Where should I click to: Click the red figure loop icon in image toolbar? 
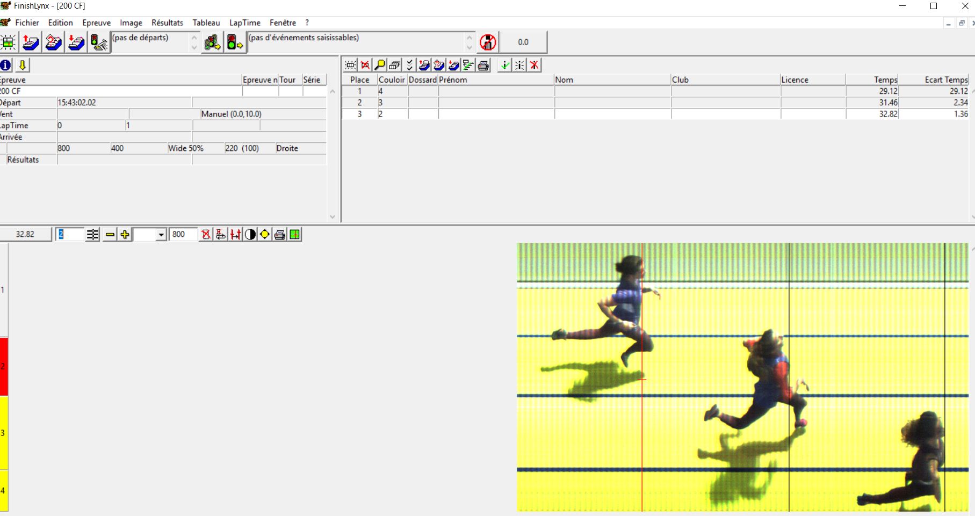[220, 235]
